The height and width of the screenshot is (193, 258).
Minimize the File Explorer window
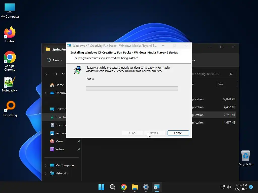[210, 47]
